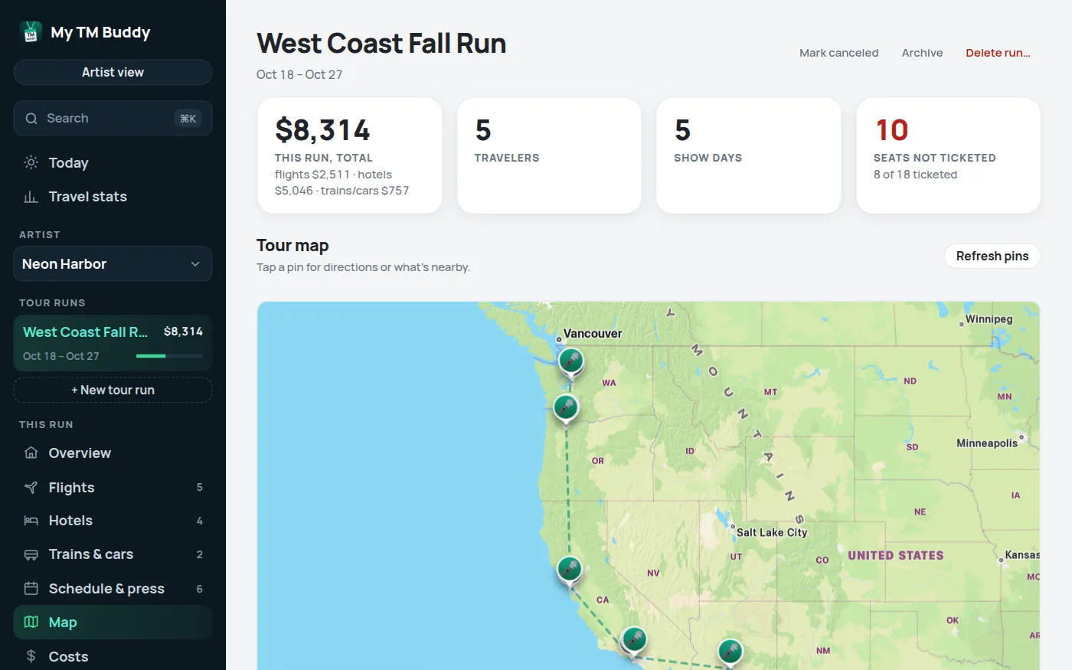The height and width of the screenshot is (670, 1072).
Task: Click the Search input field
Action: click(113, 119)
